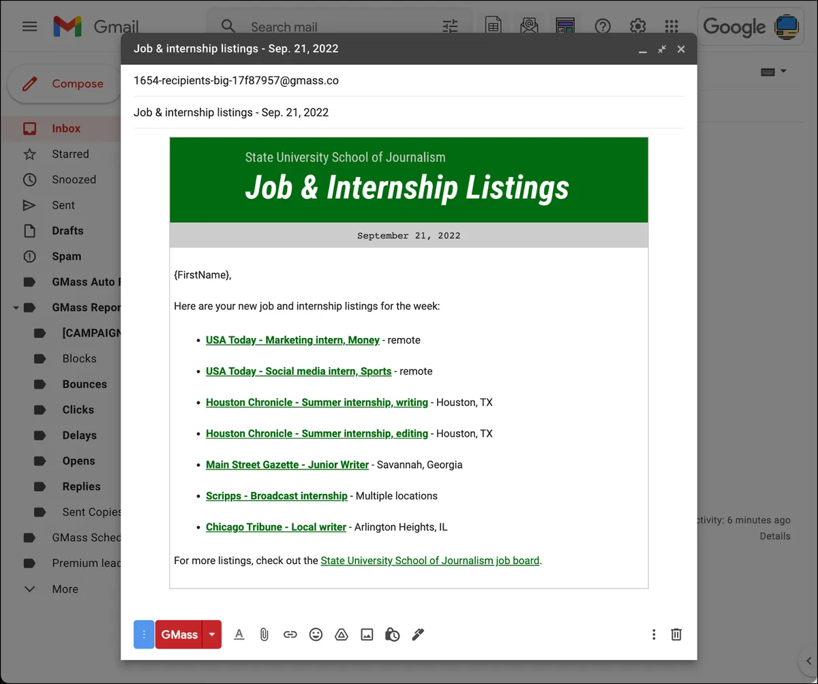Viewport: 818px width, 684px height.
Task: Open the Help question mark icon
Action: point(603,27)
